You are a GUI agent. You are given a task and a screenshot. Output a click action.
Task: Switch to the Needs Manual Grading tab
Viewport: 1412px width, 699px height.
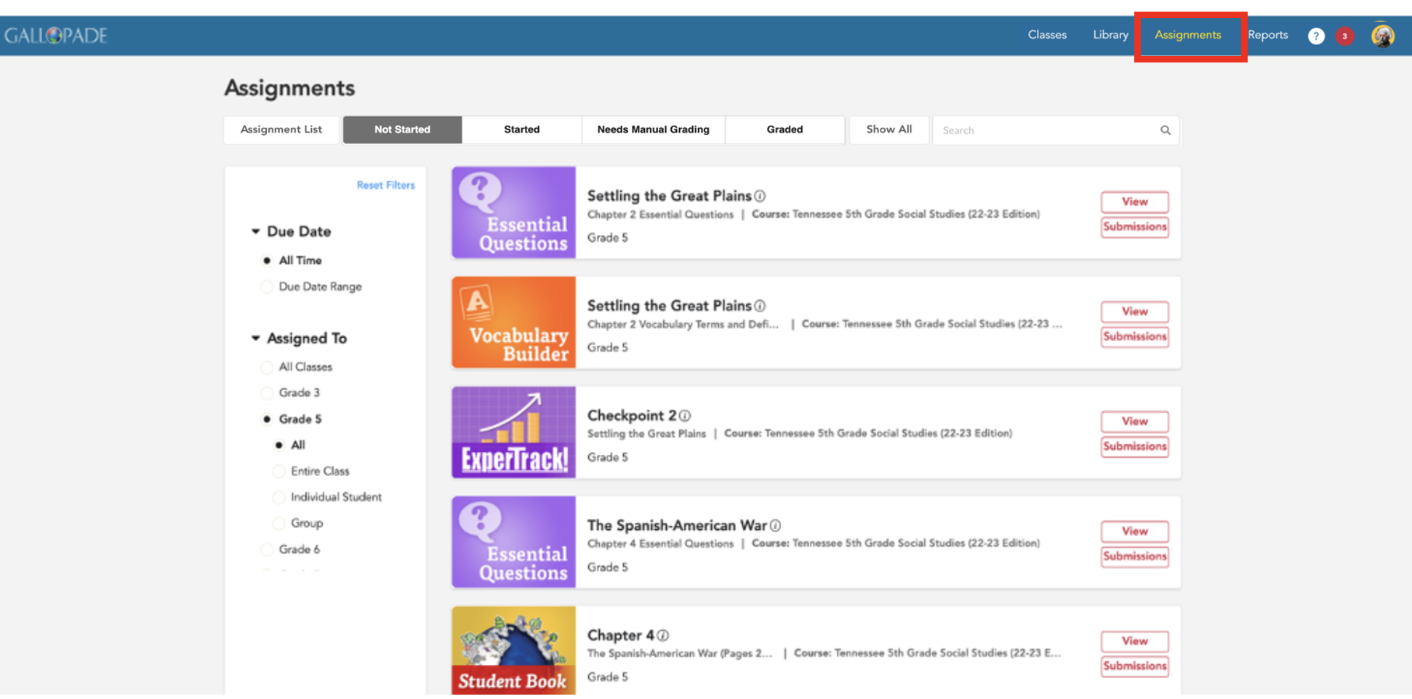(653, 130)
